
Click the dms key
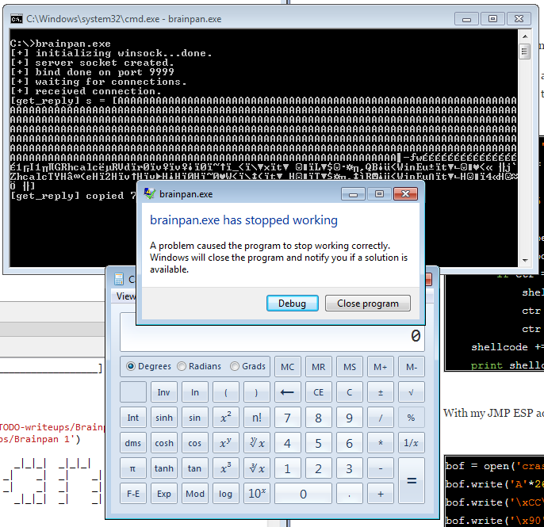tap(133, 443)
